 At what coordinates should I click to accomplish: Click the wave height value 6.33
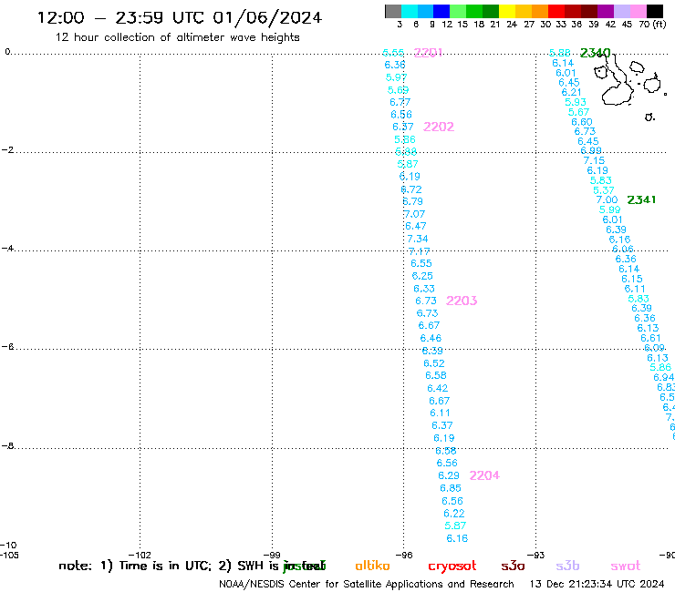pos(424,289)
